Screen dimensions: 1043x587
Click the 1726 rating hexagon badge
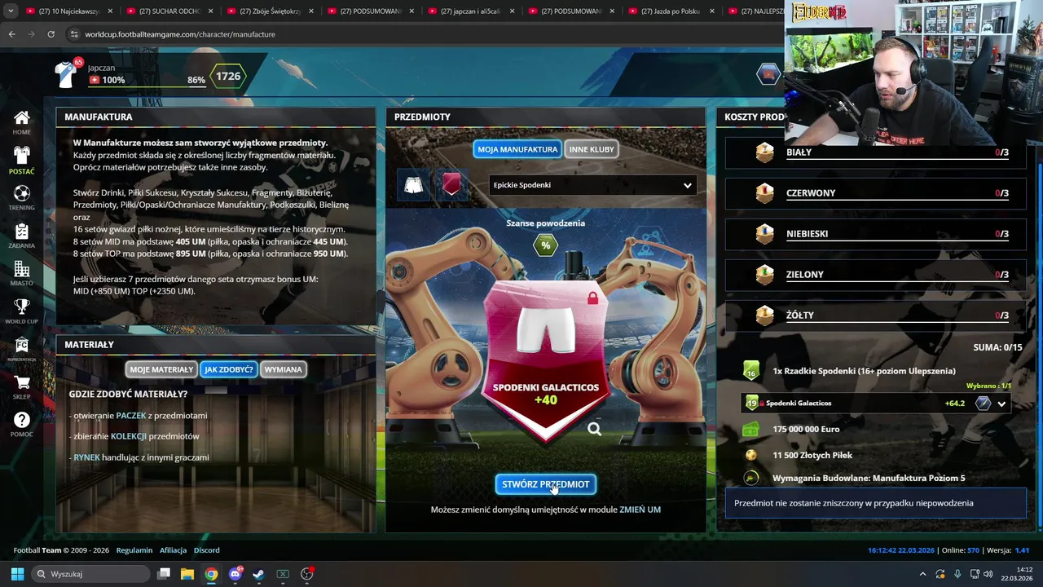click(x=228, y=76)
